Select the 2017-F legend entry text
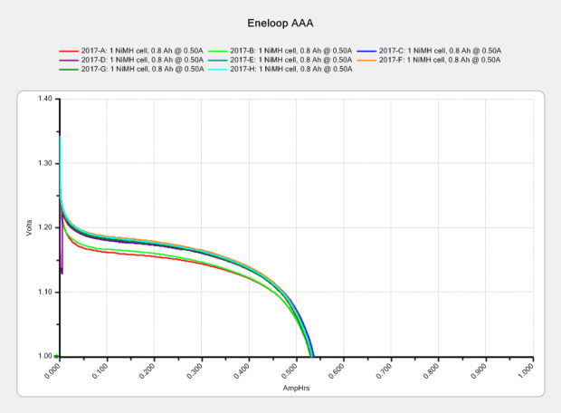 click(440, 60)
